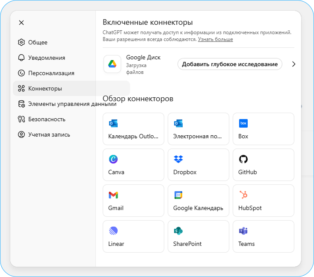Click the Teams logo icon
The width and height of the screenshot is (314, 277).
point(243,231)
